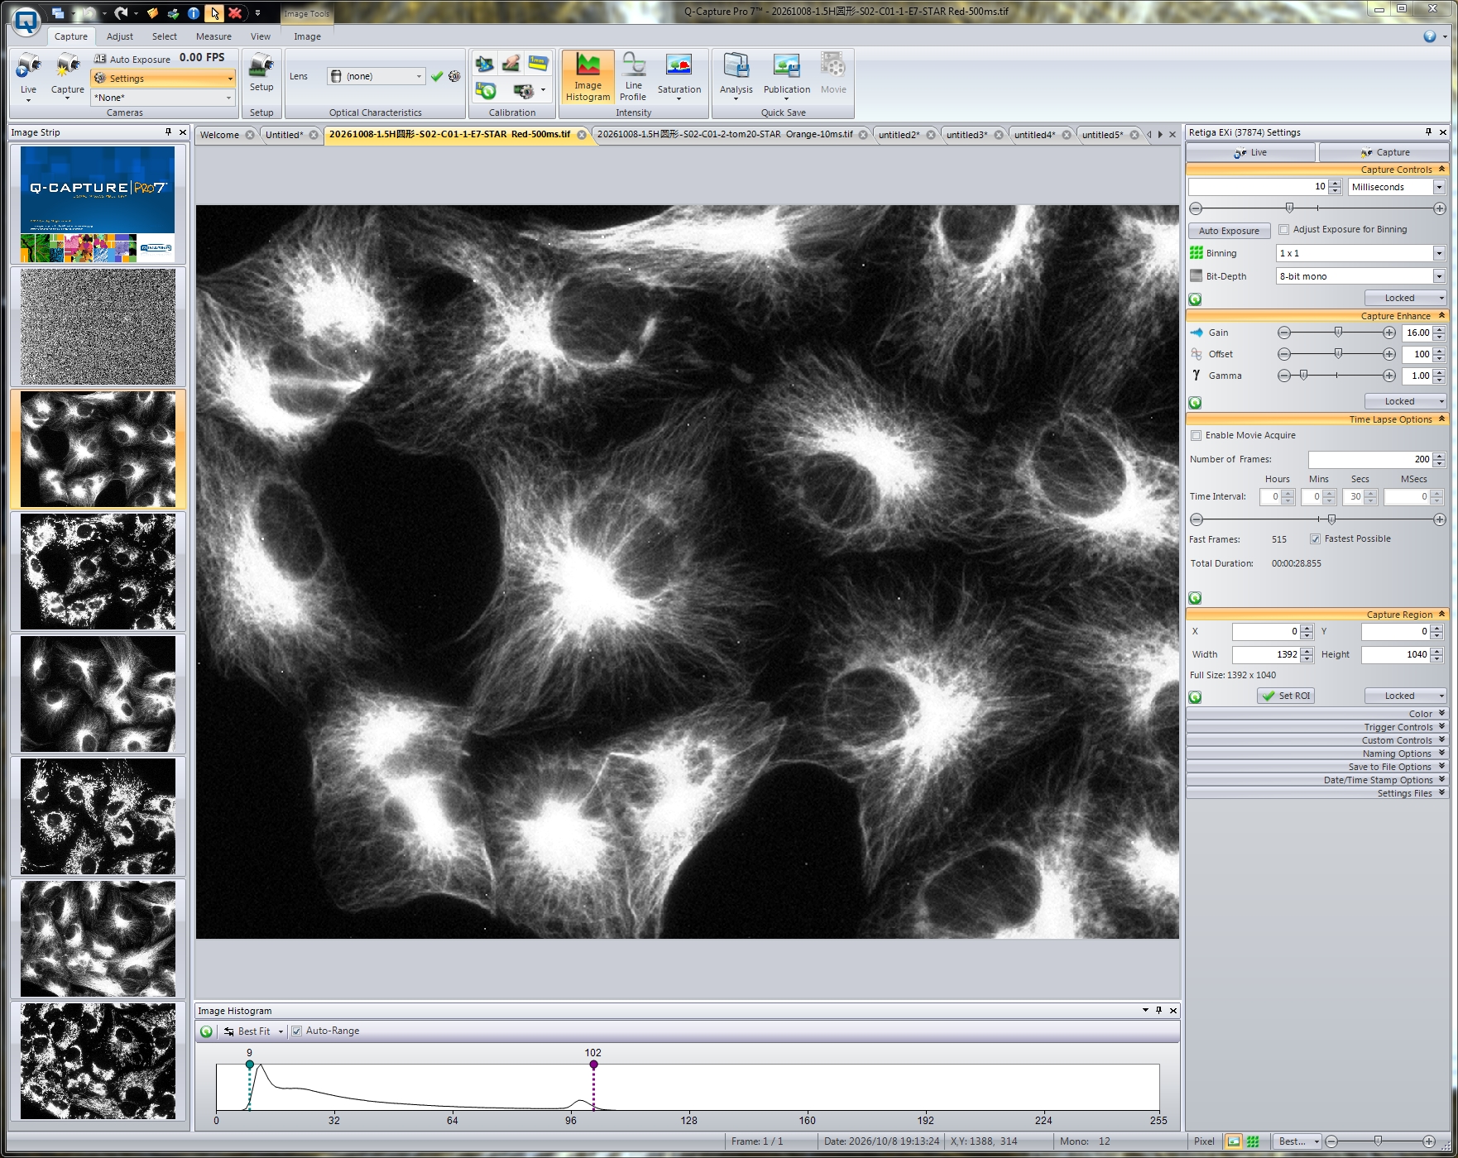
Task: Uncheck Fastest Possible option
Action: (x=1315, y=539)
